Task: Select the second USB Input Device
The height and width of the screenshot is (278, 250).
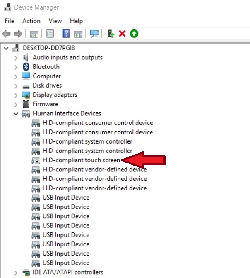Action: pos(66,207)
